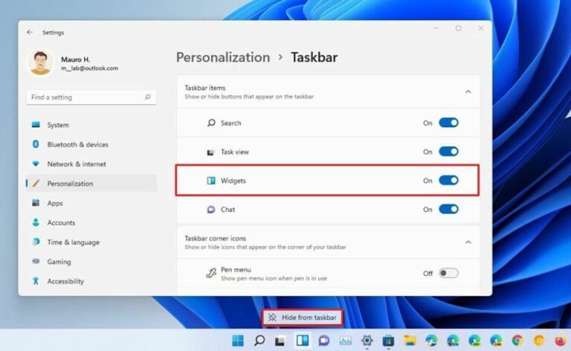The height and width of the screenshot is (351, 571).
Task: Click Hide from taskbar context option
Action: pos(303,318)
